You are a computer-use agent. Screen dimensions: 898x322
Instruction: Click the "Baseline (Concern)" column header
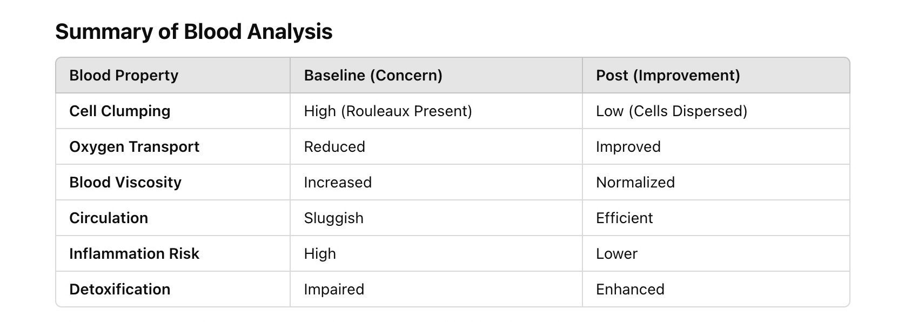(373, 76)
